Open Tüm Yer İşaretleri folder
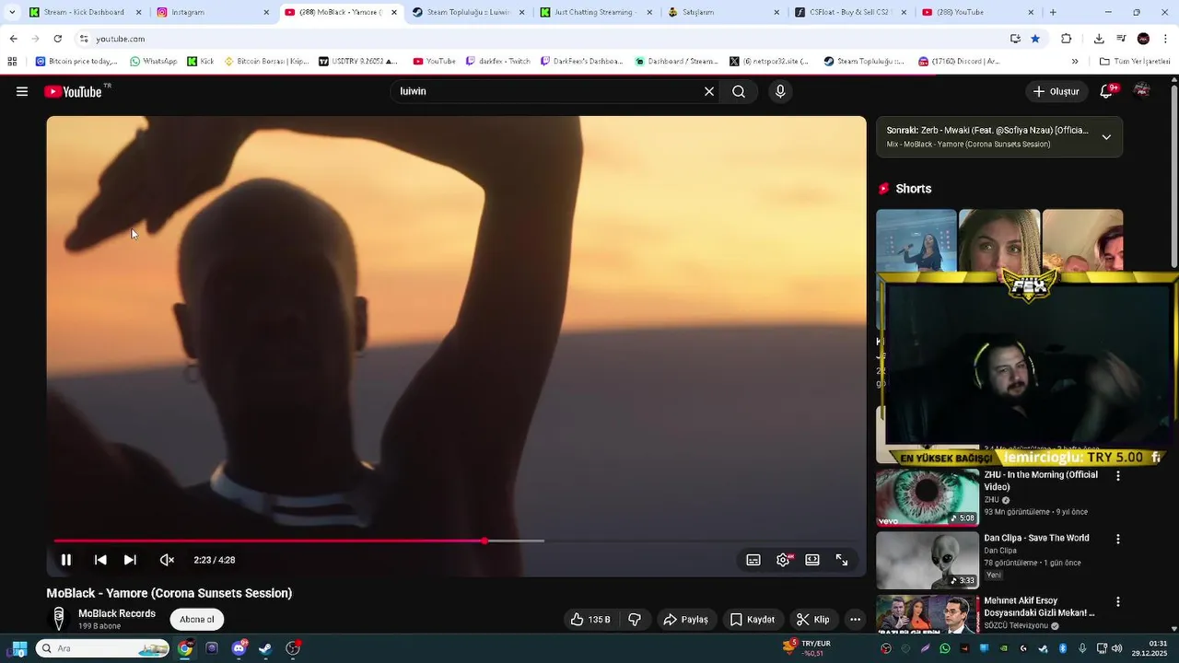The width and height of the screenshot is (1179, 663). (x=1135, y=62)
